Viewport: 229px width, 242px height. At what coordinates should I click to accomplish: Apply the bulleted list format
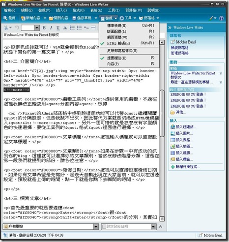tap(79, 28)
